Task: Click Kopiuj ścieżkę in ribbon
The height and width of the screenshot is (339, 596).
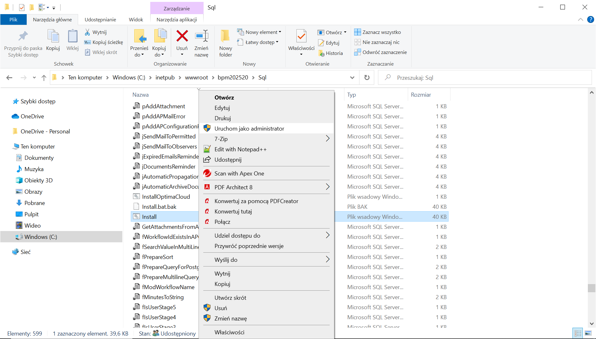Action: (104, 42)
